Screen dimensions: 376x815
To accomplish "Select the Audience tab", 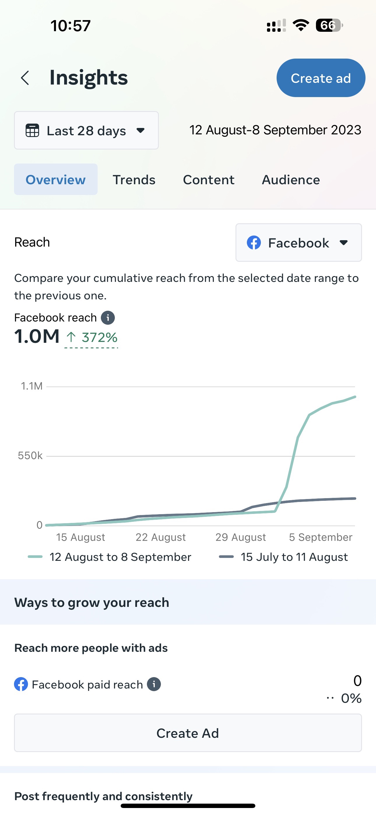I will coord(291,180).
